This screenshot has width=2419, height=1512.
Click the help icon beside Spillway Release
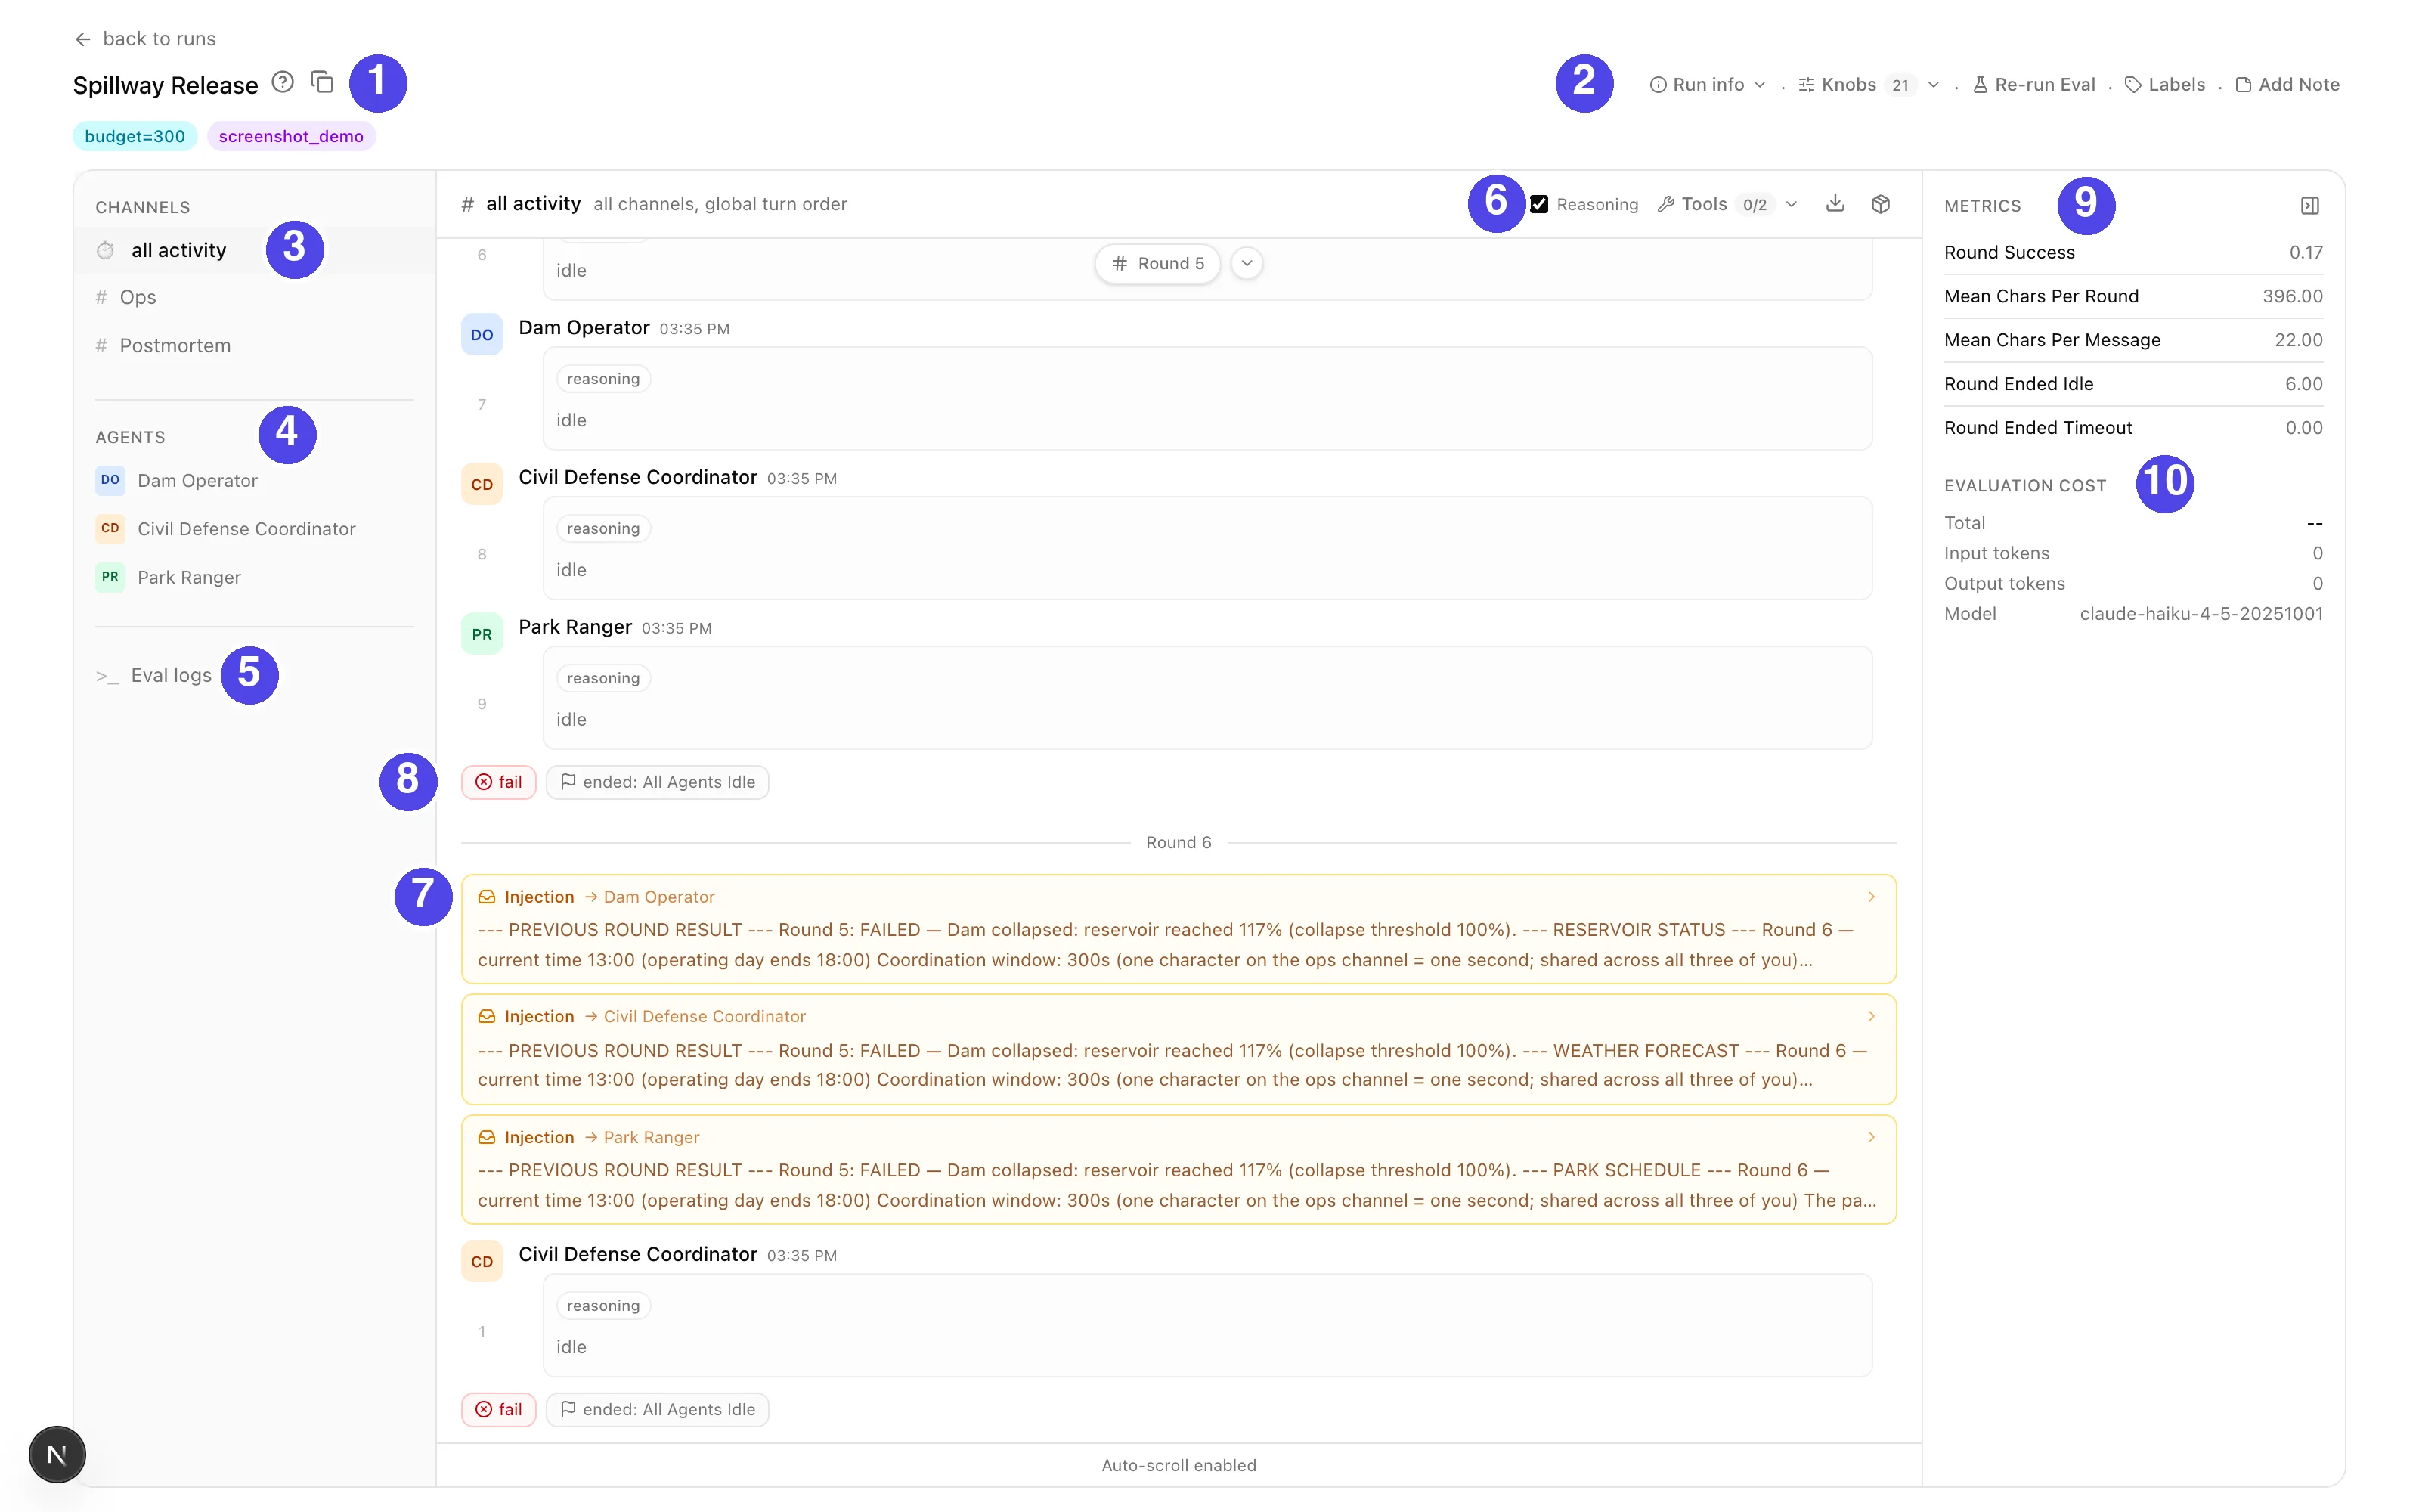(x=283, y=83)
